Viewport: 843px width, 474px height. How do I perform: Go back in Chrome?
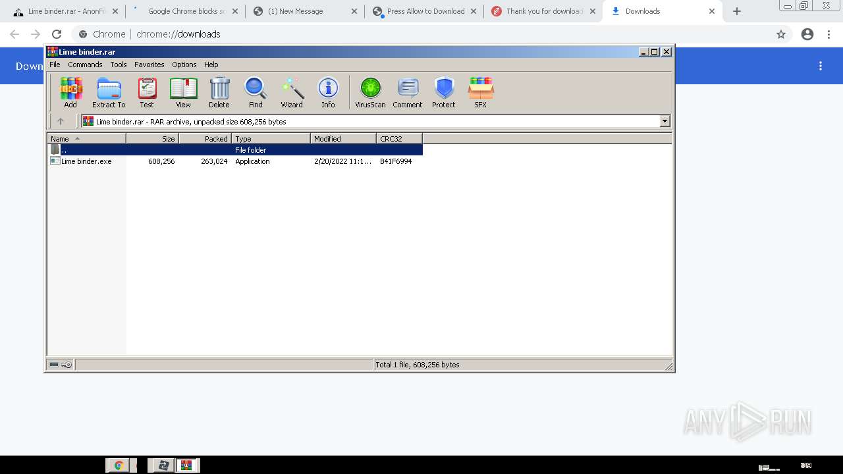pyautogui.click(x=14, y=34)
